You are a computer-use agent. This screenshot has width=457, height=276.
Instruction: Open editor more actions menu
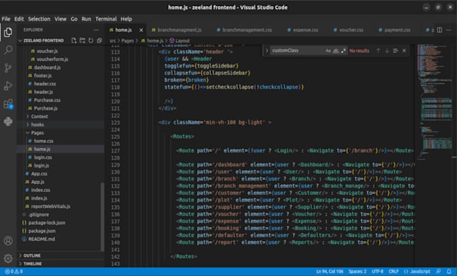(448, 30)
